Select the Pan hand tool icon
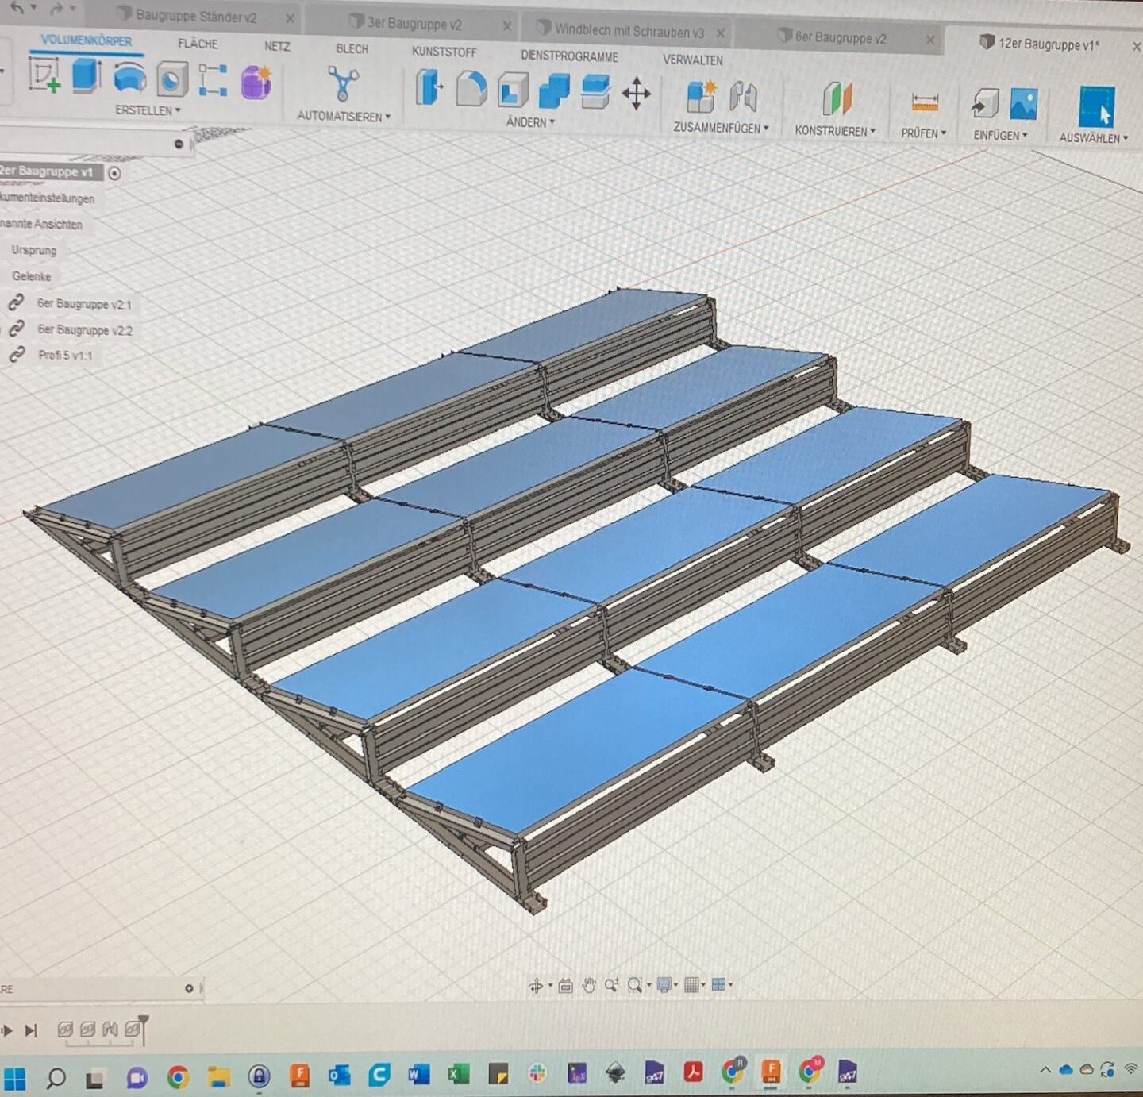The height and width of the screenshot is (1097, 1143). [x=588, y=986]
